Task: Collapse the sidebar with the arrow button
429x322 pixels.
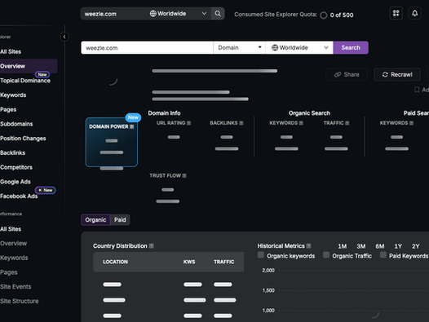Action: pyautogui.click(x=64, y=37)
